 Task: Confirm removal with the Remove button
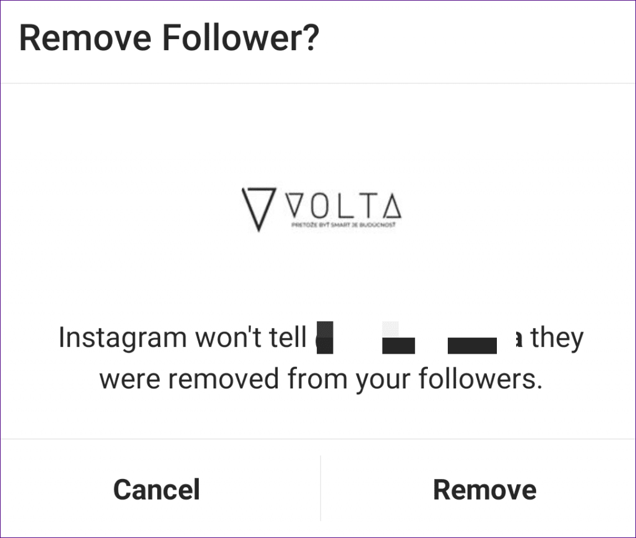[484, 489]
